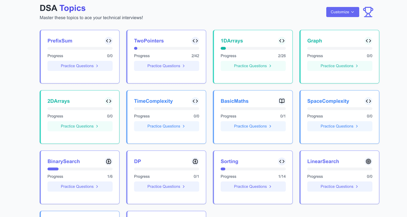The image size is (407, 217).
Task: Click the code icon on PrefixSum card
Action: (109, 41)
